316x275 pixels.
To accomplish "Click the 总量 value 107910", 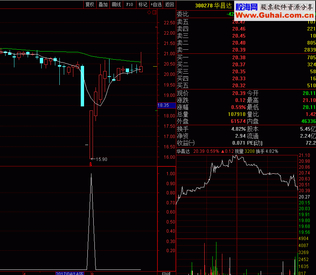I will 237,114.
